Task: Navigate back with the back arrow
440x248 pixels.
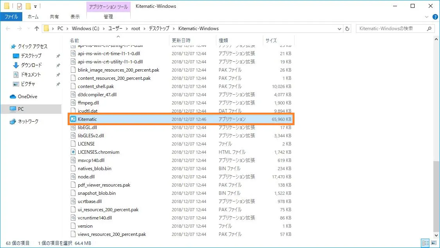Action: click(8, 29)
